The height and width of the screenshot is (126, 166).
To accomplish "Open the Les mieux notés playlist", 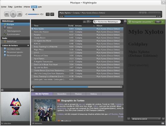I will point(15,49).
